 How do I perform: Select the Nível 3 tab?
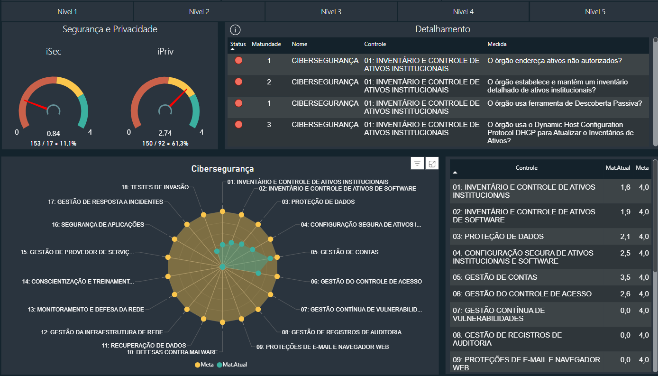(x=331, y=12)
